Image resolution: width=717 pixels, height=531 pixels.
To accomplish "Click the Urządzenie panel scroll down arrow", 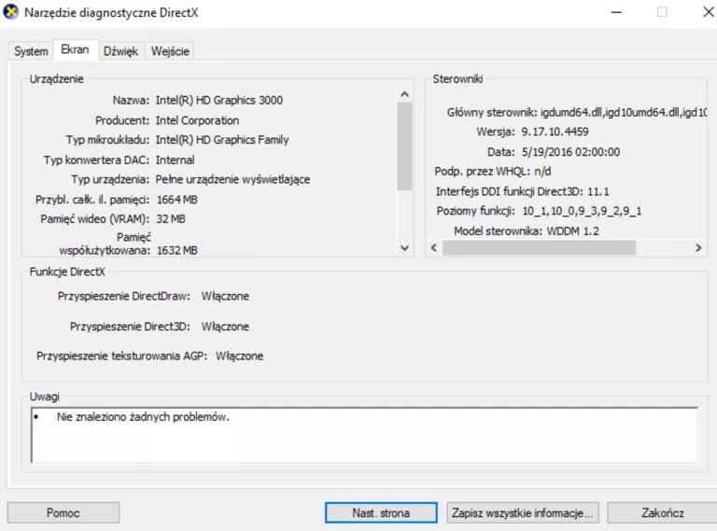I will 404,248.
